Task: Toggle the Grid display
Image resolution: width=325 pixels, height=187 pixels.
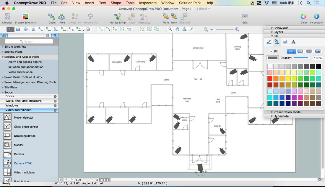Action: tap(245, 18)
